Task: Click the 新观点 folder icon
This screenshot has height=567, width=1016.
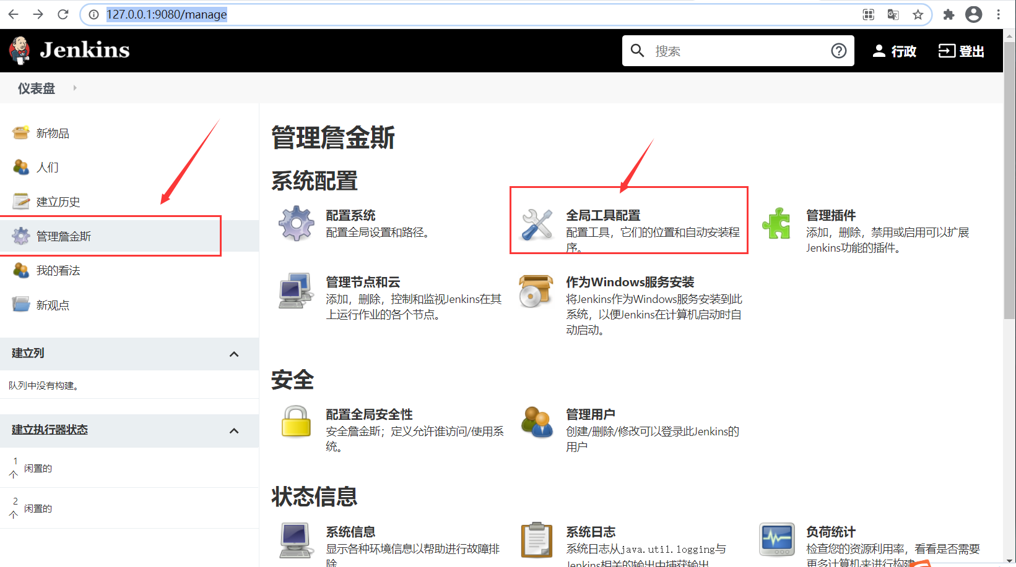Action: pyautogui.click(x=20, y=304)
